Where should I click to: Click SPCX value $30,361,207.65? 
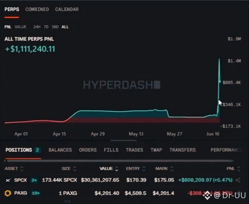[100, 180]
